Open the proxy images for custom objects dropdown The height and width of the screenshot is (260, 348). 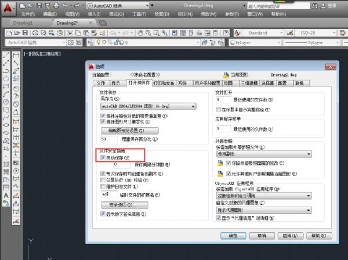264,210
